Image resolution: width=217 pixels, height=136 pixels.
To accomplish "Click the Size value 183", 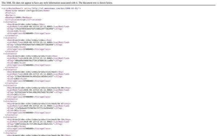I will [16, 63].
